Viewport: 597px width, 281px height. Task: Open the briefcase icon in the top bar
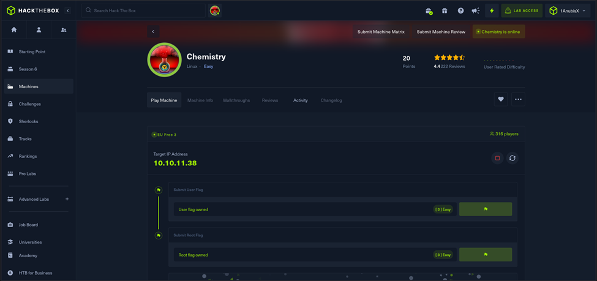pos(429,10)
